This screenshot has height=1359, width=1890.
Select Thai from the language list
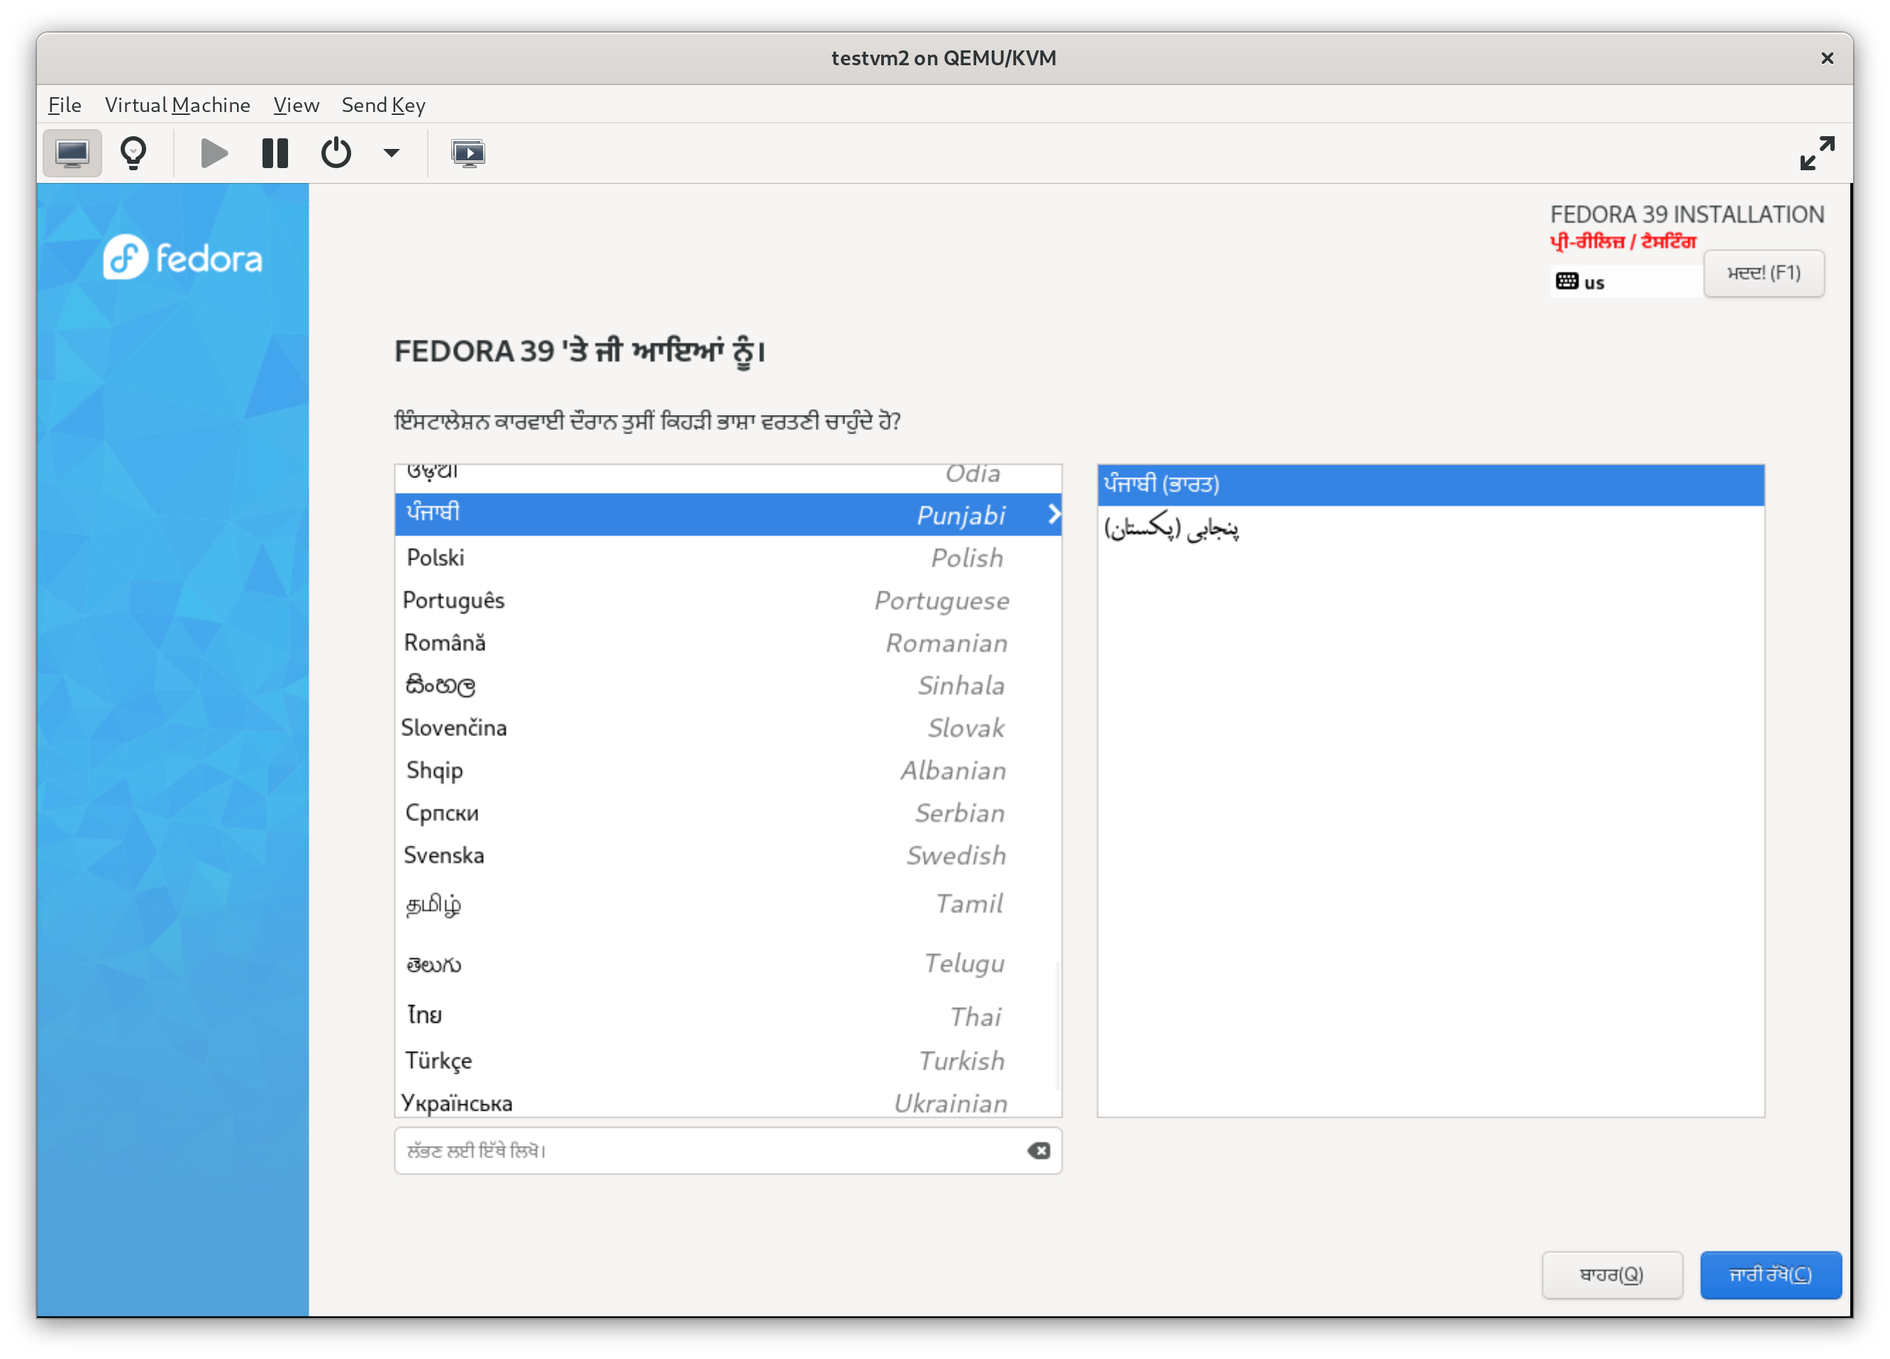point(727,1016)
